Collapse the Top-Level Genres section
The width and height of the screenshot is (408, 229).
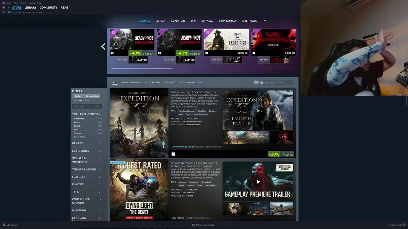tap(86, 114)
